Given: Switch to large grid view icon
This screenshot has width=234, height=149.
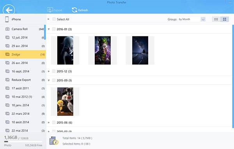Looking at the screenshot, I should click(x=225, y=19).
